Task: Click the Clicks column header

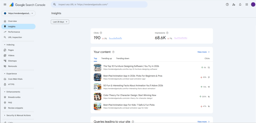Action: coord(207,58)
